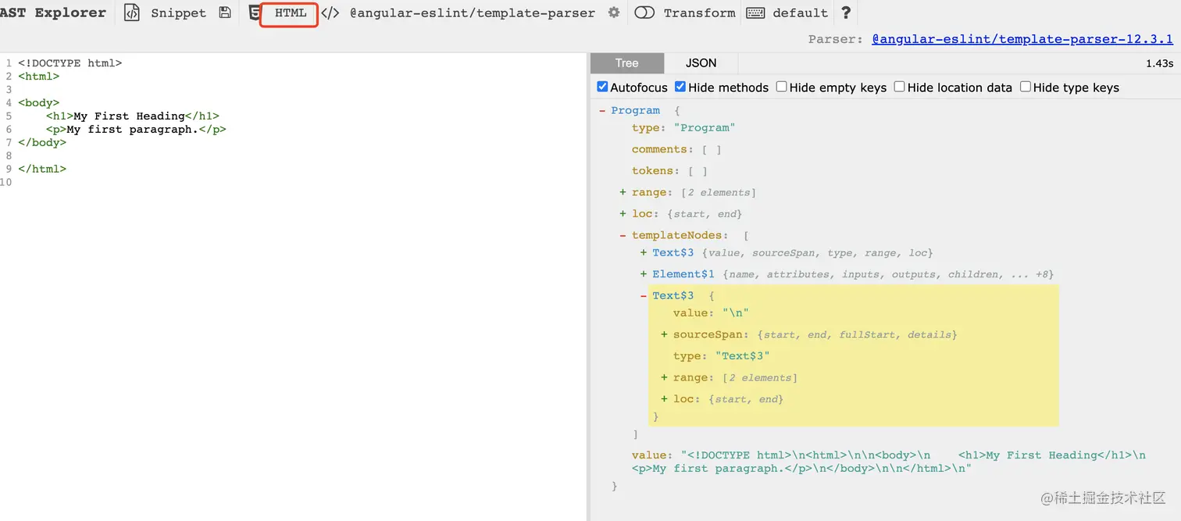This screenshot has height=521, width=1181.
Task: Click the type: "Text$3" entry
Action: tap(722, 356)
